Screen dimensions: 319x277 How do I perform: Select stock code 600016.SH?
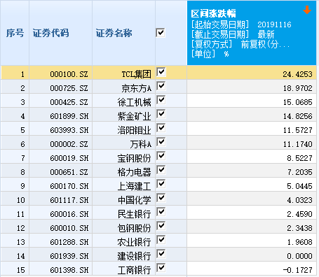pyautogui.click(x=69, y=214)
